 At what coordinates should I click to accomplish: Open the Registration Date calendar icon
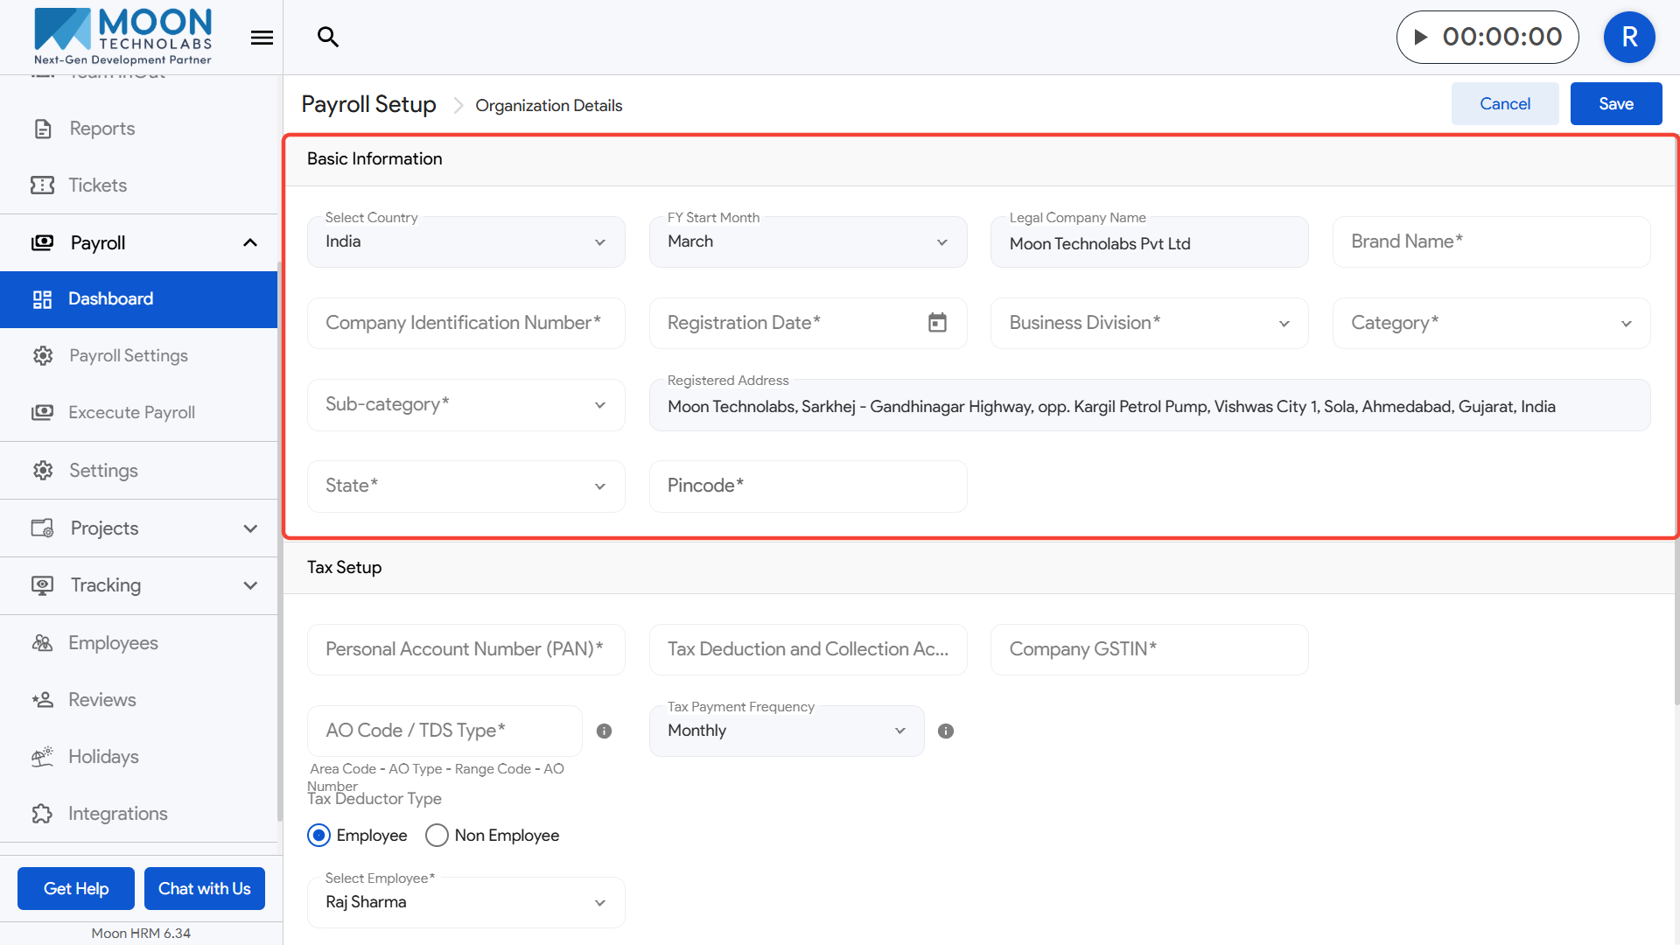tap(937, 323)
